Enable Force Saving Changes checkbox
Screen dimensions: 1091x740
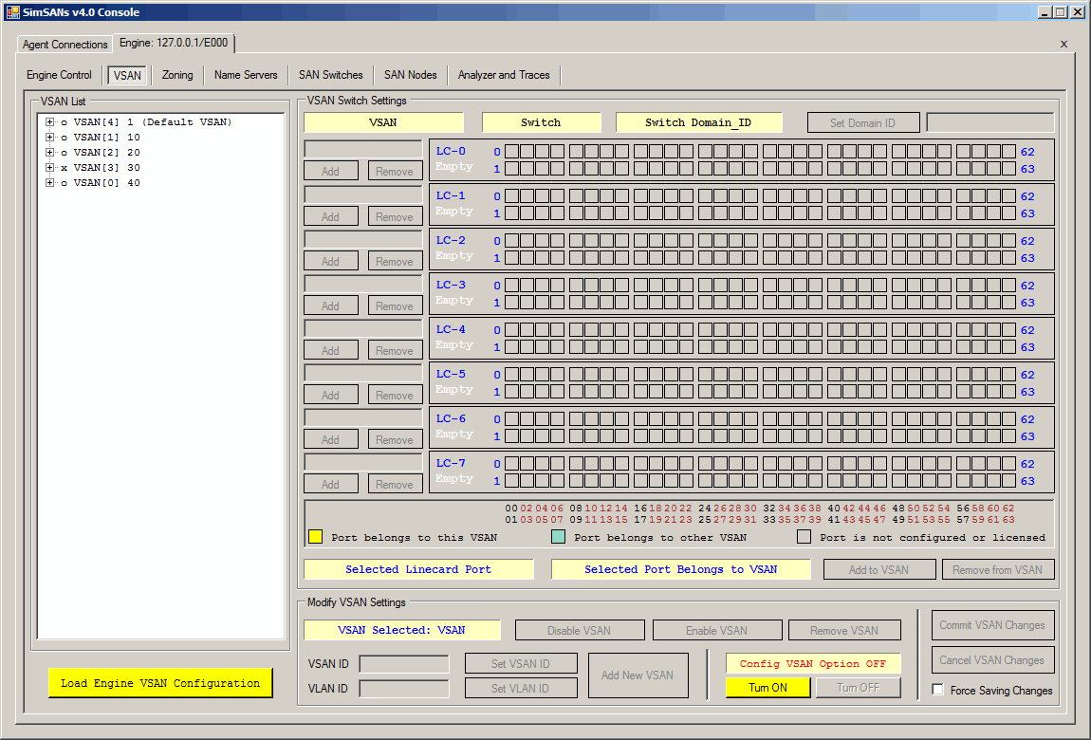click(x=938, y=690)
